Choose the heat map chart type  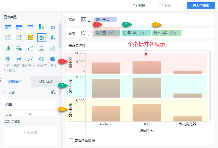point(30,38)
